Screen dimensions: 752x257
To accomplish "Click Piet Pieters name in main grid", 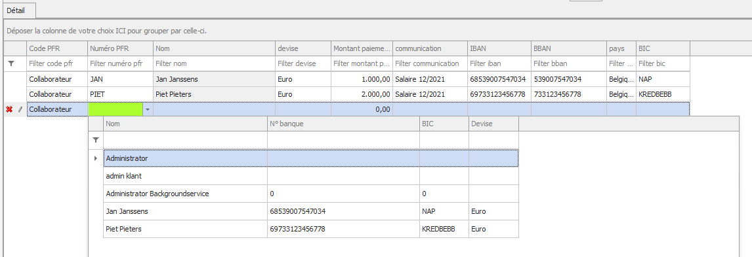I will click(x=215, y=95).
